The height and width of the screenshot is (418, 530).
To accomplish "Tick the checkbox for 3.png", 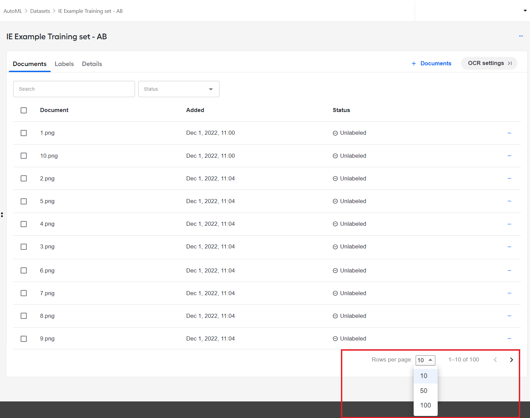I will tap(24, 247).
